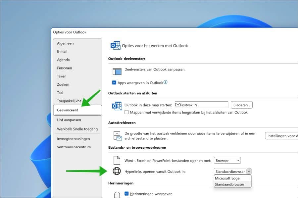The image size is (298, 198).
Task: Click Opties voor het werken met Outlook
Action: click(155, 46)
